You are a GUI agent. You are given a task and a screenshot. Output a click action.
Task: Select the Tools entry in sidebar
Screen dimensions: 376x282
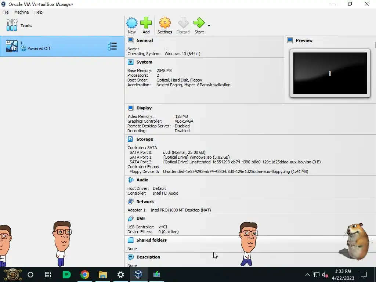62,26
